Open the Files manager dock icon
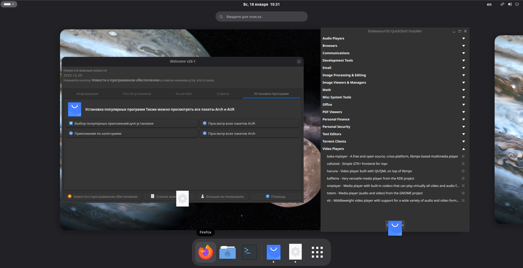Viewport: 523px width, 268px height. [x=227, y=252]
